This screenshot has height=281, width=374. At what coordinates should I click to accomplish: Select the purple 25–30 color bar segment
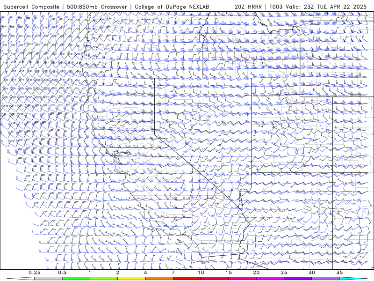click(298, 279)
